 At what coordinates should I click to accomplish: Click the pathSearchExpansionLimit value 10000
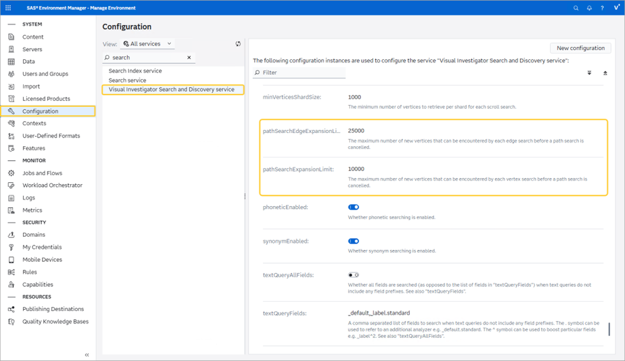coord(356,169)
